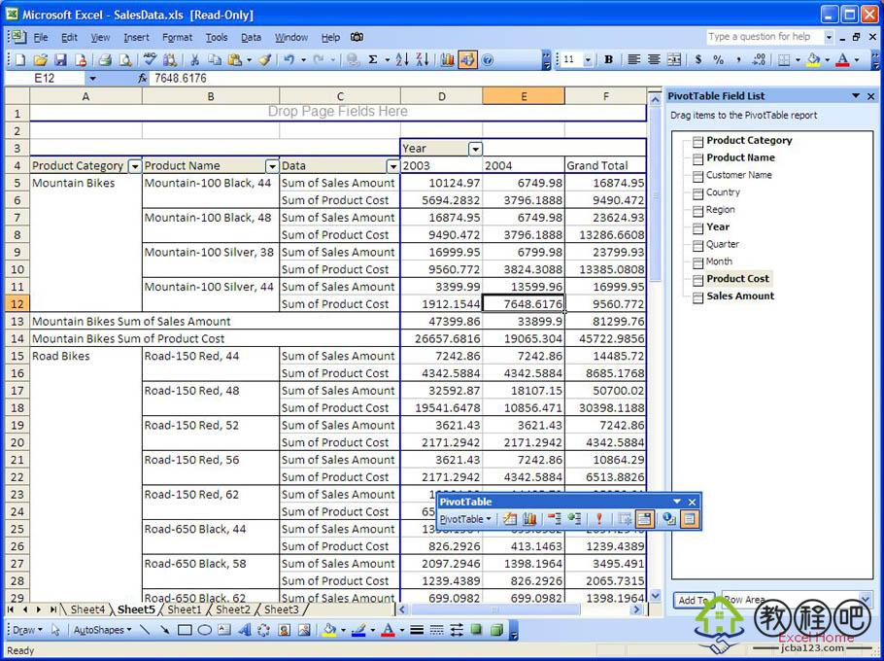Click the Paste clipboard icon
The width and height of the screenshot is (884, 661).
[235, 59]
